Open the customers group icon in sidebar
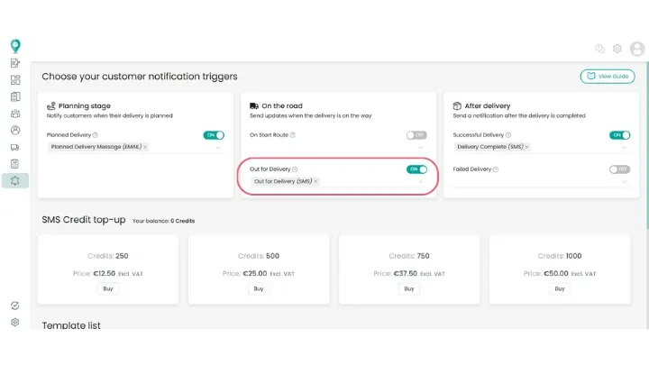 (x=15, y=114)
